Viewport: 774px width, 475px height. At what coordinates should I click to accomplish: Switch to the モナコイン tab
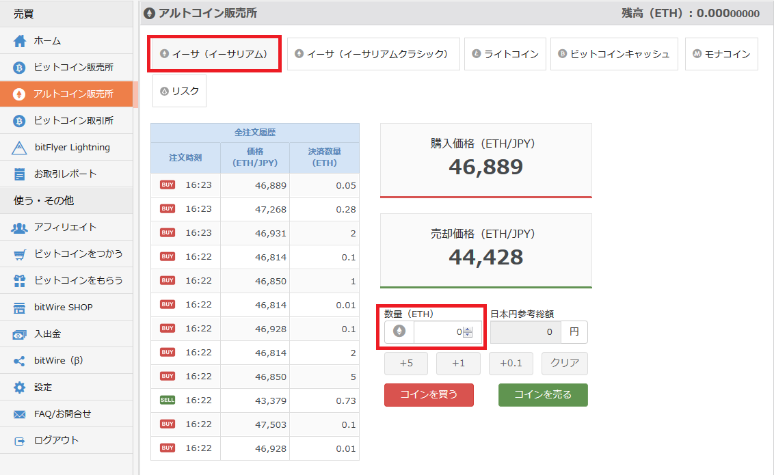[721, 54]
